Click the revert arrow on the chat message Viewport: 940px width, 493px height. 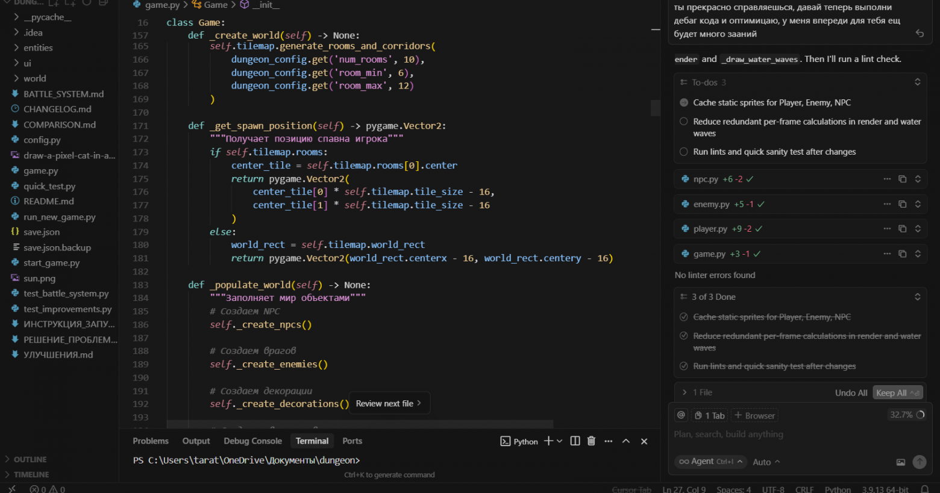click(x=920, y=34)
